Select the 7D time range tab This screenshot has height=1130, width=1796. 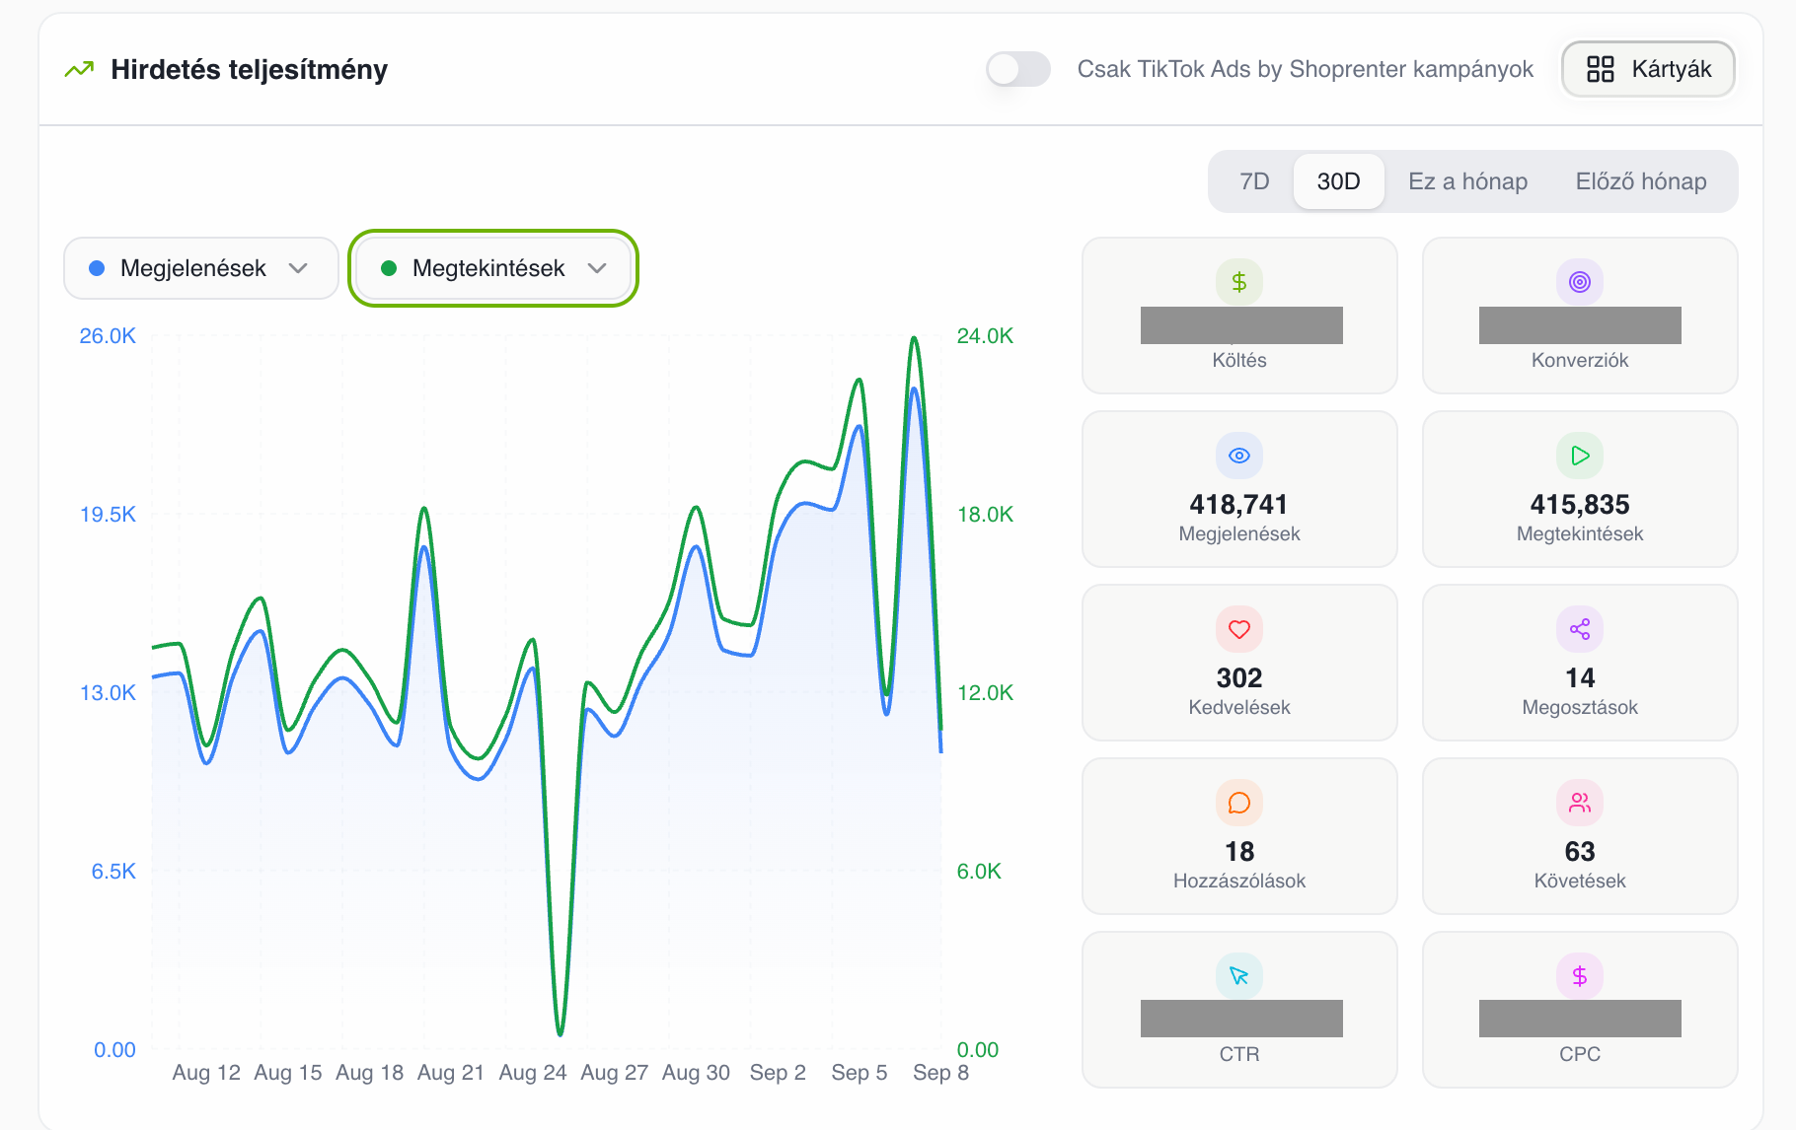1254,181
